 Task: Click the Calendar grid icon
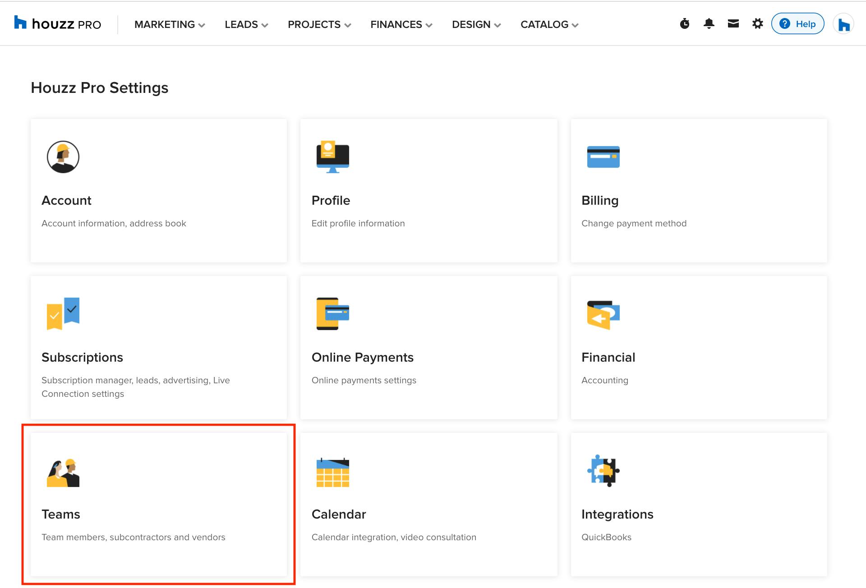pyautogui.click(x=333, y=473)
